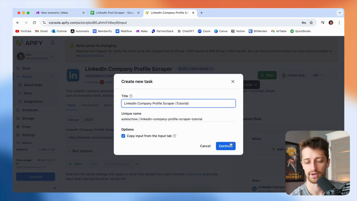The image size is (357, 201).
Task: Open the Chrome profile avatar
Action: (x=331, y=23)
